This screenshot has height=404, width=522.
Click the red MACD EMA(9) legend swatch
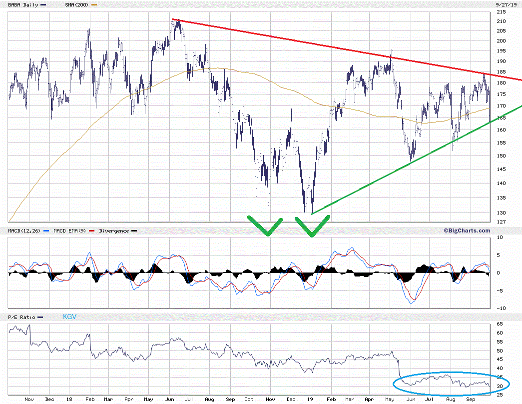point(91,231)
